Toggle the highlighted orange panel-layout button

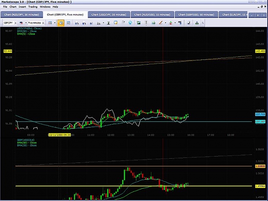coord(61,23)
